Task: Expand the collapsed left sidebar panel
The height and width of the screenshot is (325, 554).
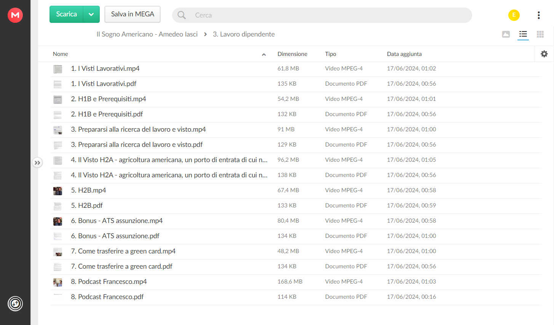Action: pos(37,163)
